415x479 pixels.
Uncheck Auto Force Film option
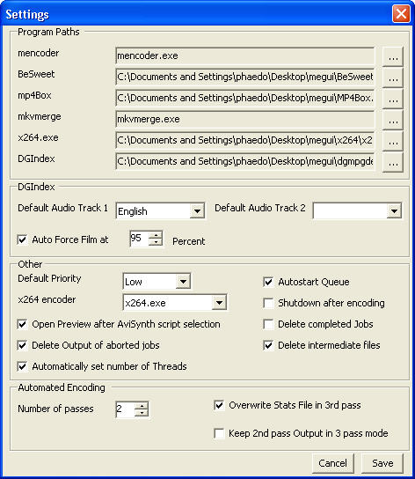(22, 239)
